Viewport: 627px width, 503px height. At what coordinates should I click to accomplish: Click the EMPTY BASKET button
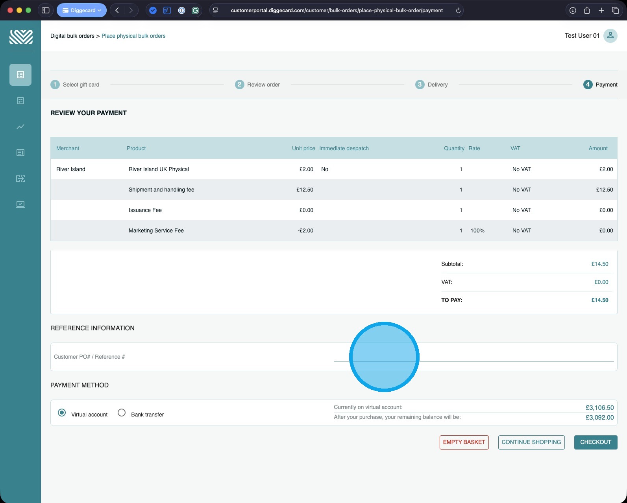coord(464,442)
